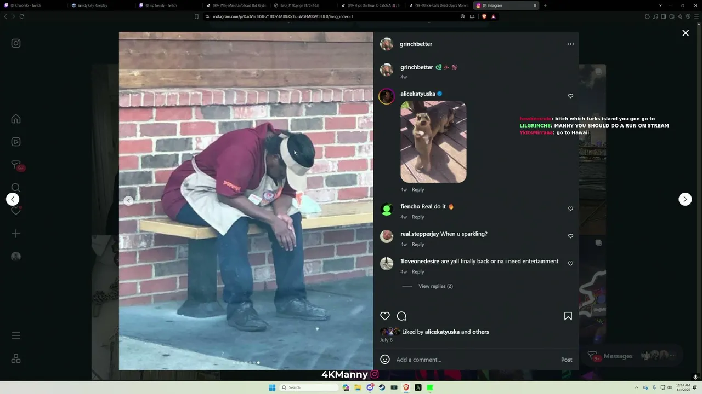Open the floating Messages panel
The width and height of the screenshot is (702, 394).
pyautogui.click(x=631, y=356)
